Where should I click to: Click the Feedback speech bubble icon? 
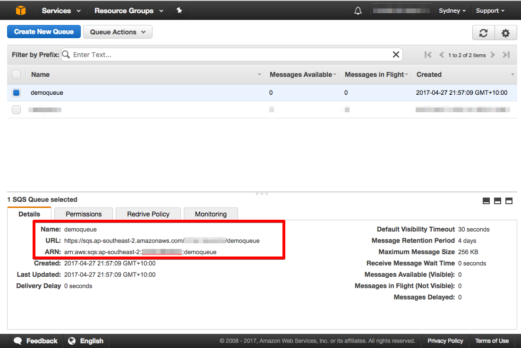coord(18,341)
